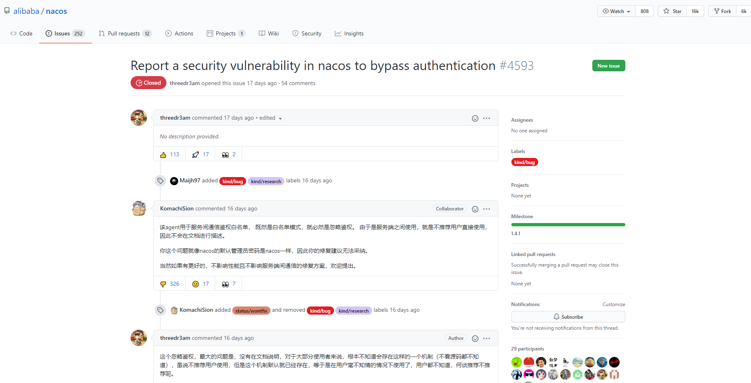Click the kind/bug label in the Labels sidebar
Image resolution: width=751 pixels, height=383 pixels.
pyautogui.click(x=524, y=162)
